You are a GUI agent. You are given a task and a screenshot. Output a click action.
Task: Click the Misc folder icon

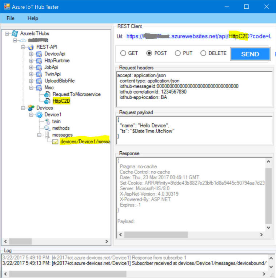pos(39,87)
